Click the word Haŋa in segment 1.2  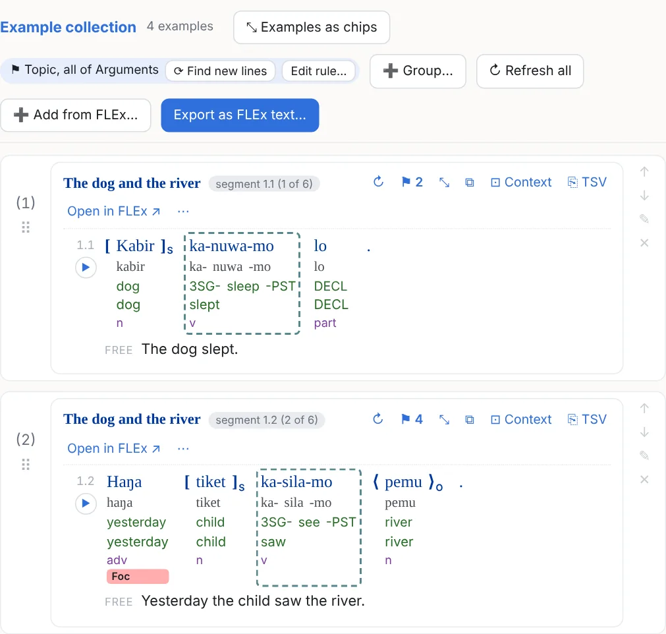point(124,482)
